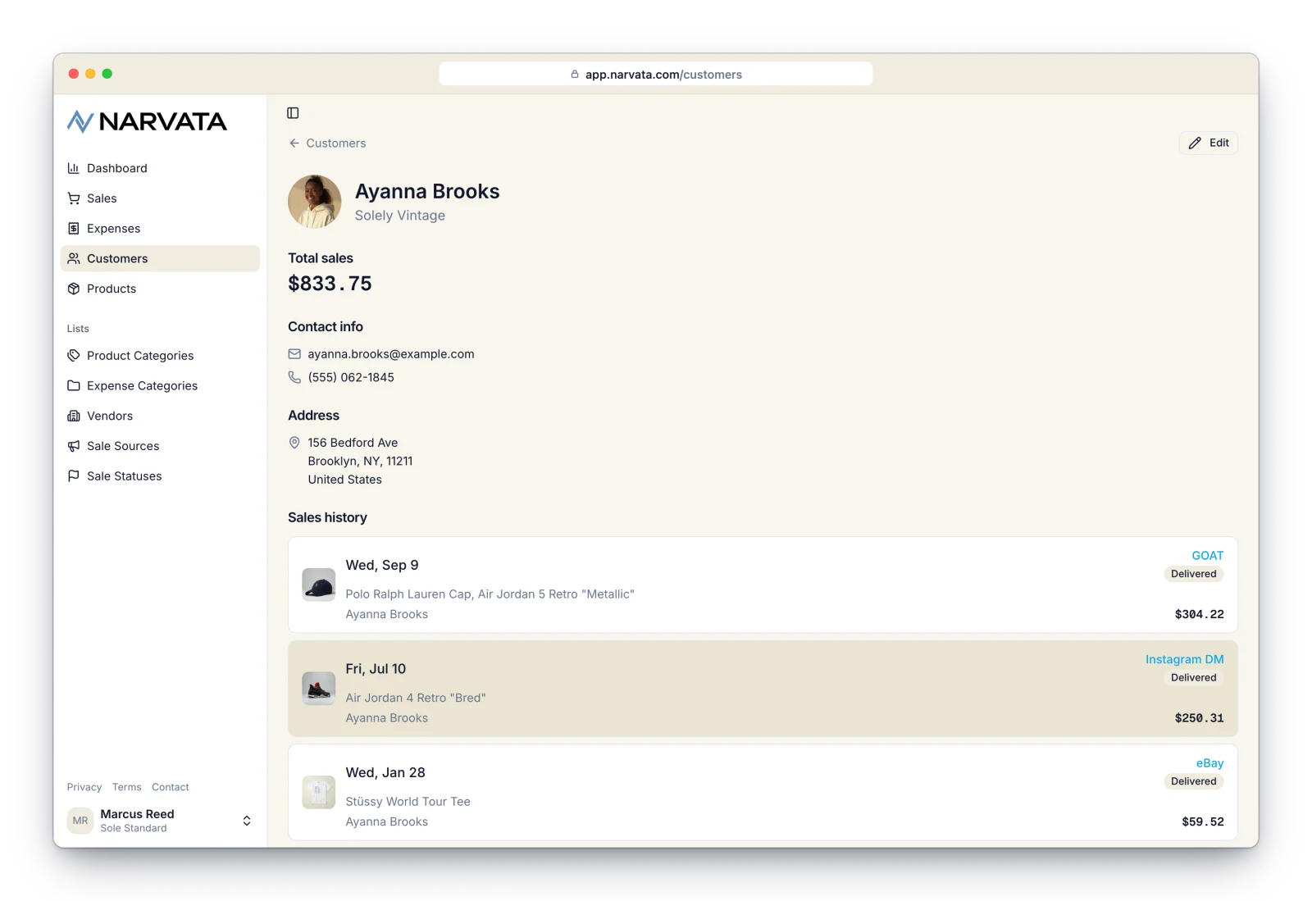
Task: Click the Stüssy tee thumbnail
Action: coord(319,792)
